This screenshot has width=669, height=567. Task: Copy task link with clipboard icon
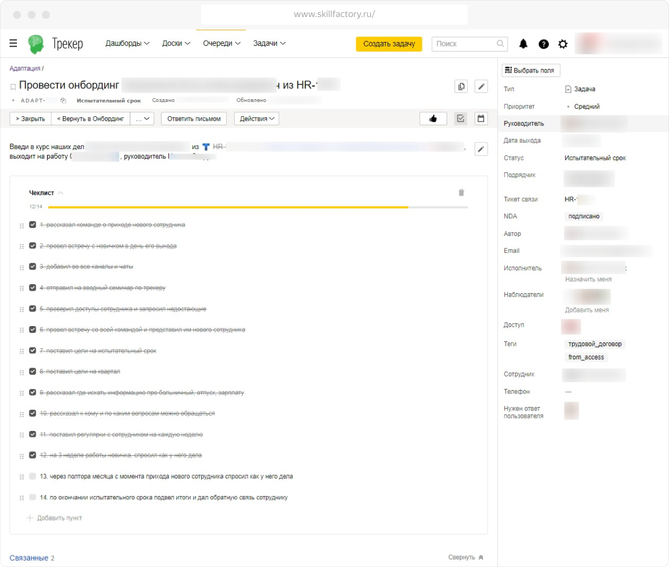point(461,86)
